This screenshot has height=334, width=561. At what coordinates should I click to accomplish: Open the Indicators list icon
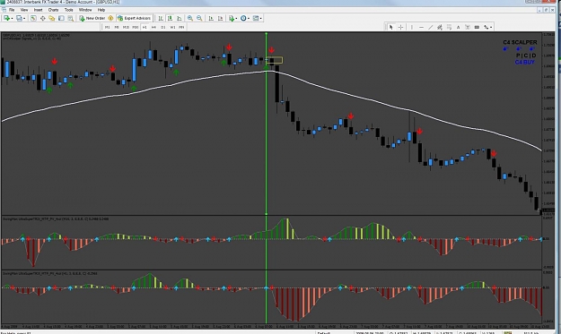coord(232,18)
